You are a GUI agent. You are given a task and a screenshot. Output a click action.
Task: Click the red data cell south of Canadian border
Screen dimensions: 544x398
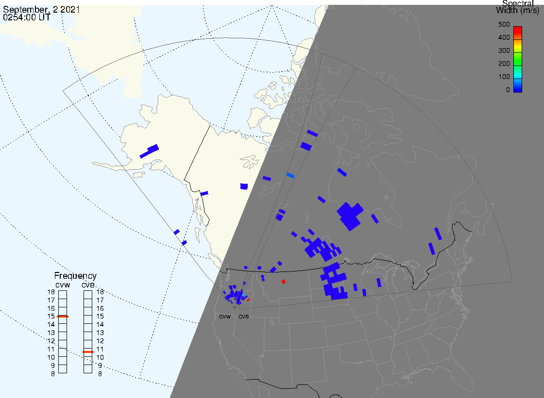pyautogui.click(x=284, y=282)
